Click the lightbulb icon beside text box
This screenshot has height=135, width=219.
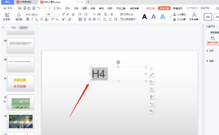(x=151, y=96)
